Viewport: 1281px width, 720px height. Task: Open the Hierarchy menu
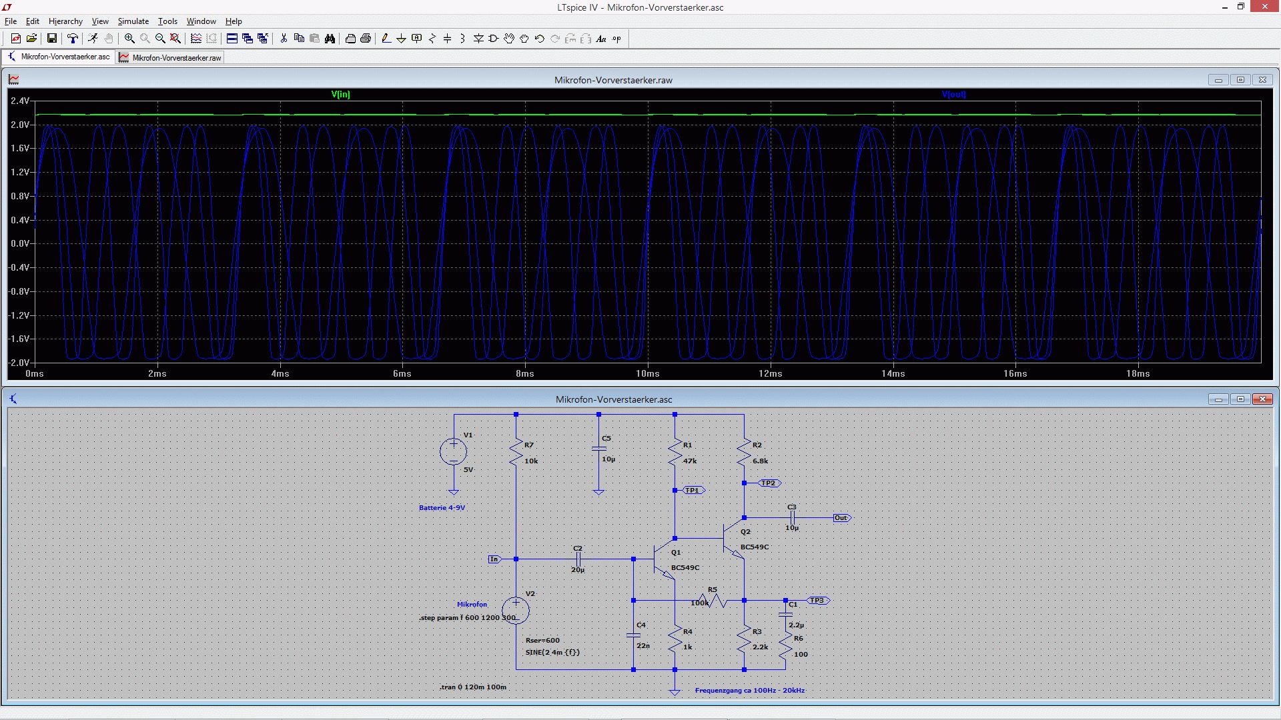(65, 21)
